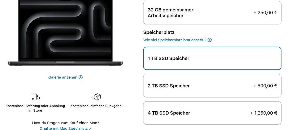302x130 pixels.
Task: Click the Kostenlose, einfache Rückgabe text
Action: [96, 106]
